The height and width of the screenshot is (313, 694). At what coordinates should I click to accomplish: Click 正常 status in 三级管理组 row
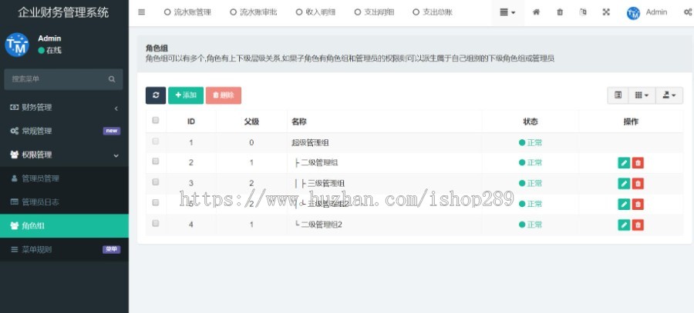[x=531, y=183]
